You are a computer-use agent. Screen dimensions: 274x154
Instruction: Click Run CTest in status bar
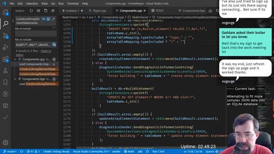[x=158, y=151]
